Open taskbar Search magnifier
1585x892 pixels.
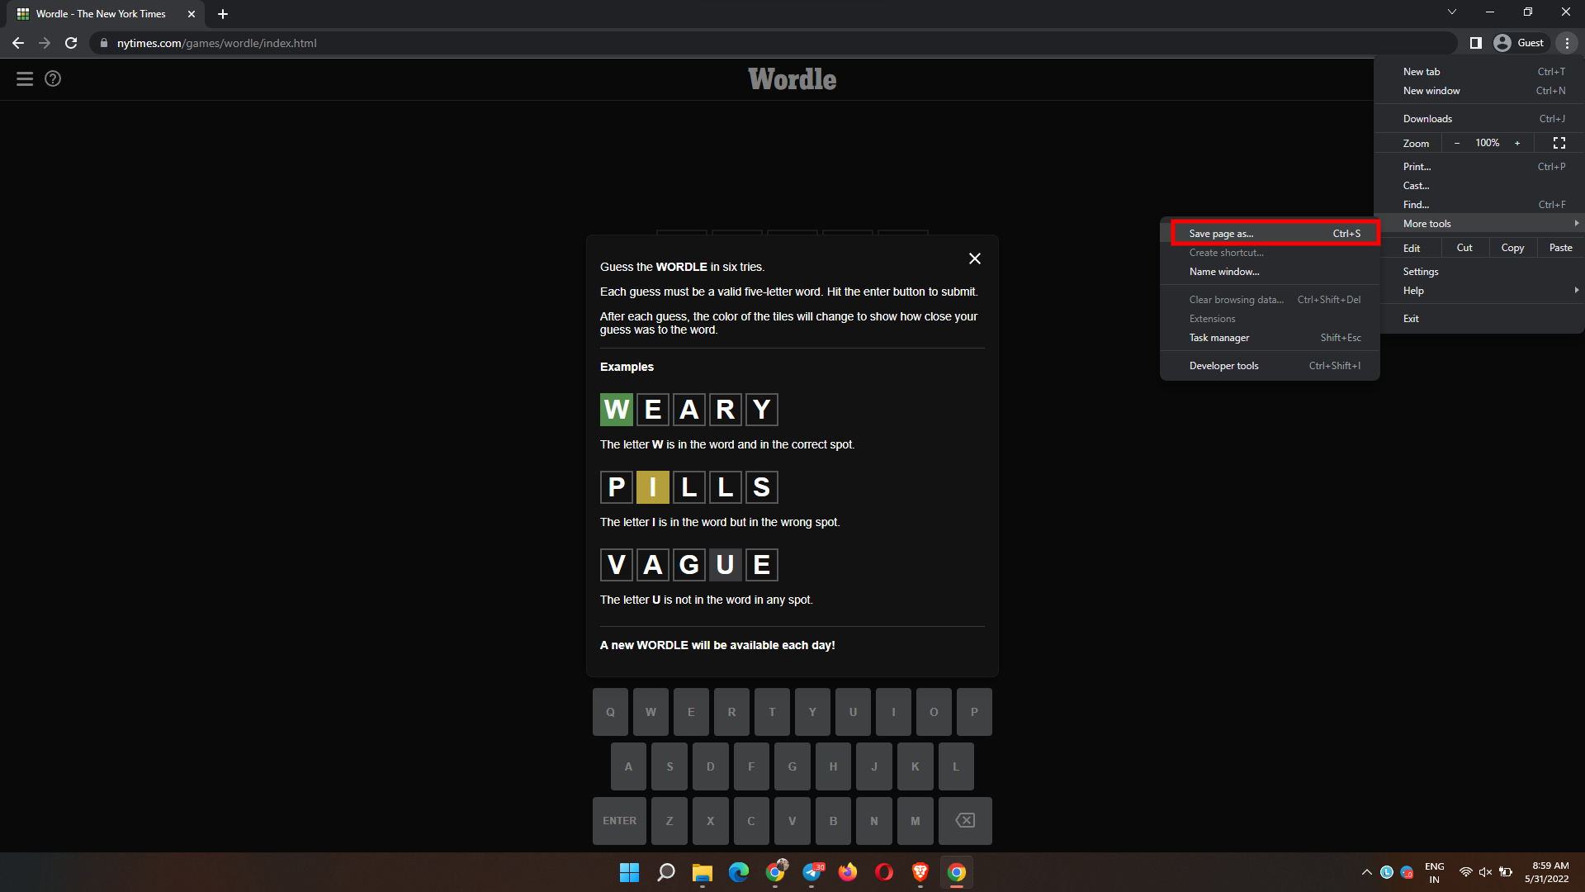click(x=665, y=872)
